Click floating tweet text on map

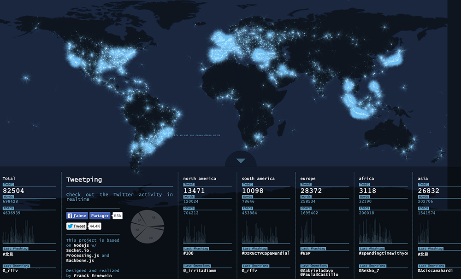(196, 135)
